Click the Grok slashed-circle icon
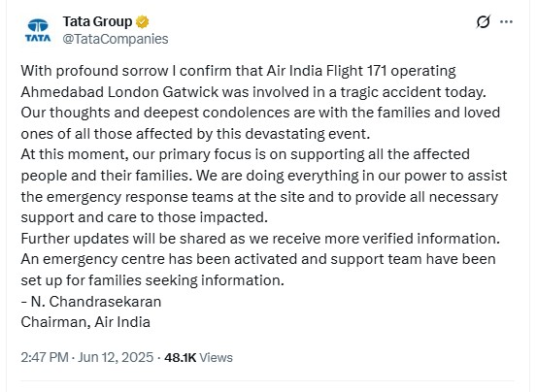Viewport: 537px width, 392px height. coord(483,22)
